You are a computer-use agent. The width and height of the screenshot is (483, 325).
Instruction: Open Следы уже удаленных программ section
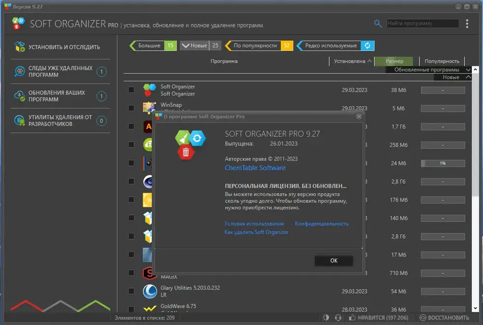click(60, 71)
